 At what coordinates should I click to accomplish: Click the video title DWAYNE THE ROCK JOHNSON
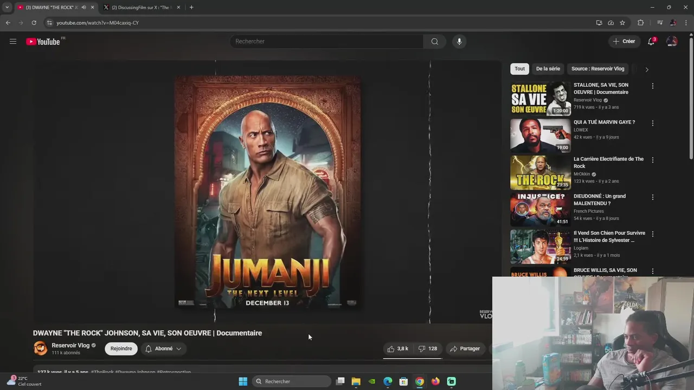tap(147, 333)
